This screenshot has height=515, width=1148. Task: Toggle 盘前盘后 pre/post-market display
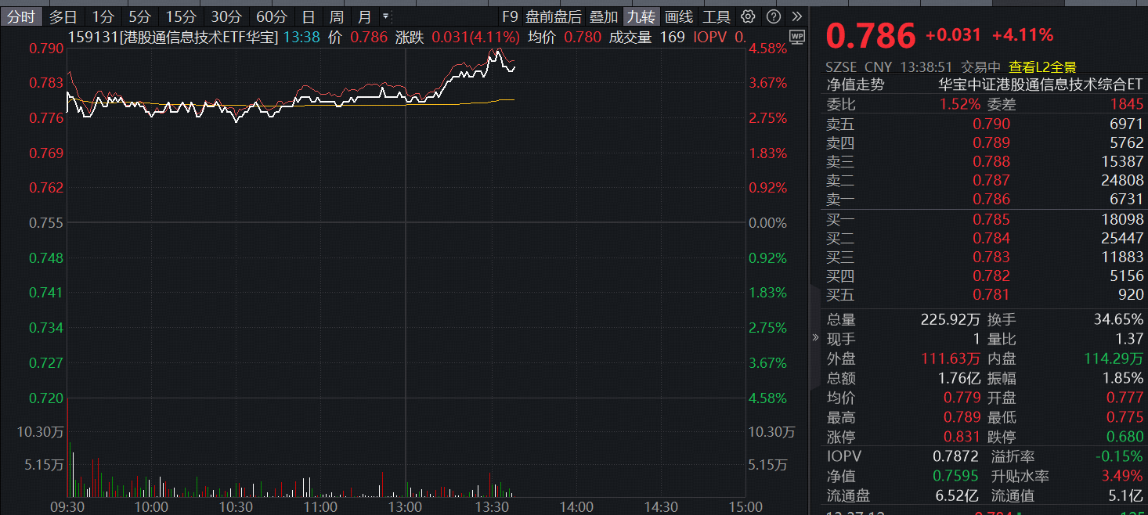(x=554, y=16)
